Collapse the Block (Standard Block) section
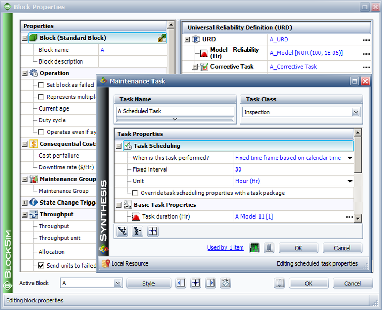The image size is (382, 310). [x=25, y=38]
